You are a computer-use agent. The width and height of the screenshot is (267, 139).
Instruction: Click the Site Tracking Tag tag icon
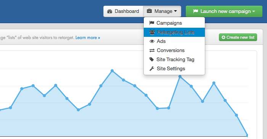click(151, 59)
